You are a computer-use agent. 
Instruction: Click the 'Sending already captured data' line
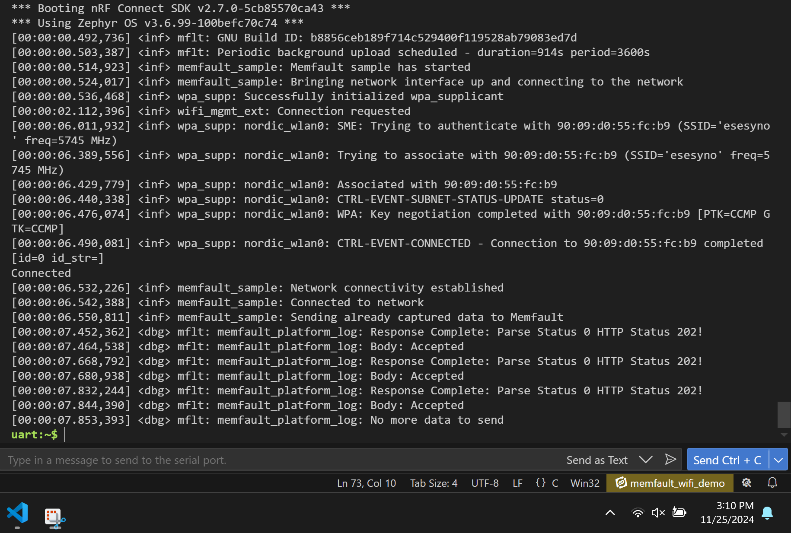(287, 317)
